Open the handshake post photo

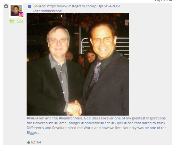click(x=78, y=64)
